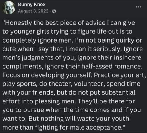Viewport: 147px width, 133px height.
Task: Click the word "substantial" in the post
Action: click(119, 92)
